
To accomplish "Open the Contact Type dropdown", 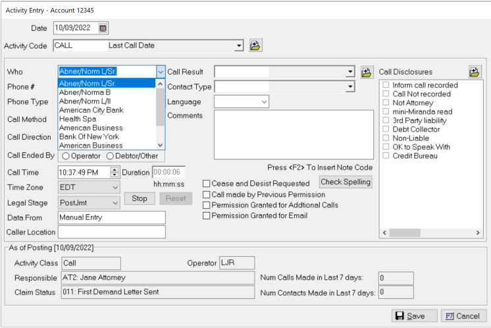I will [x=350, y=86].
